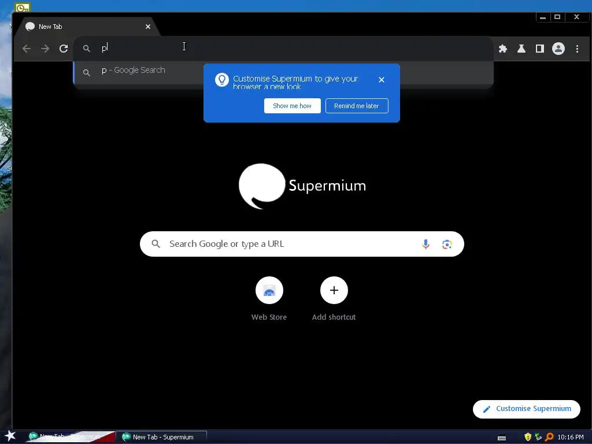Click the keyboard tray icon
The width and height of the screenshot is (592, 444).
point(502,438)
